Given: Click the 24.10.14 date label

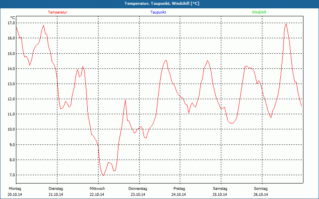Looking at the screenshot, I should pos(179,195).
